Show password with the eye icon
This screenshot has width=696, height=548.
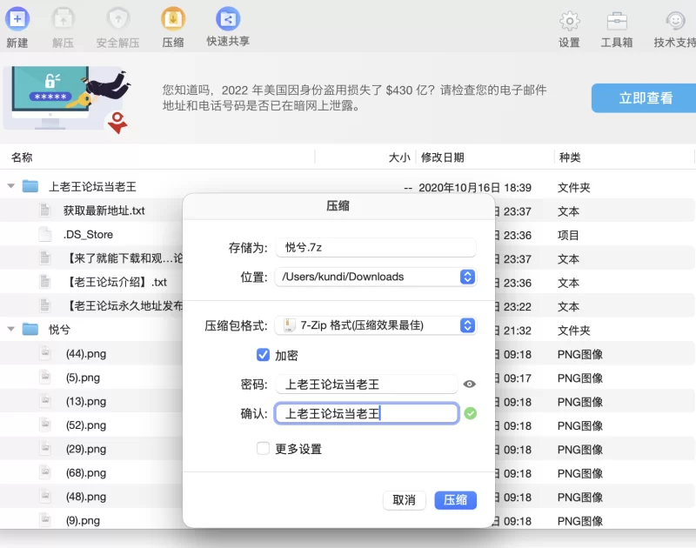pos(470,384)
